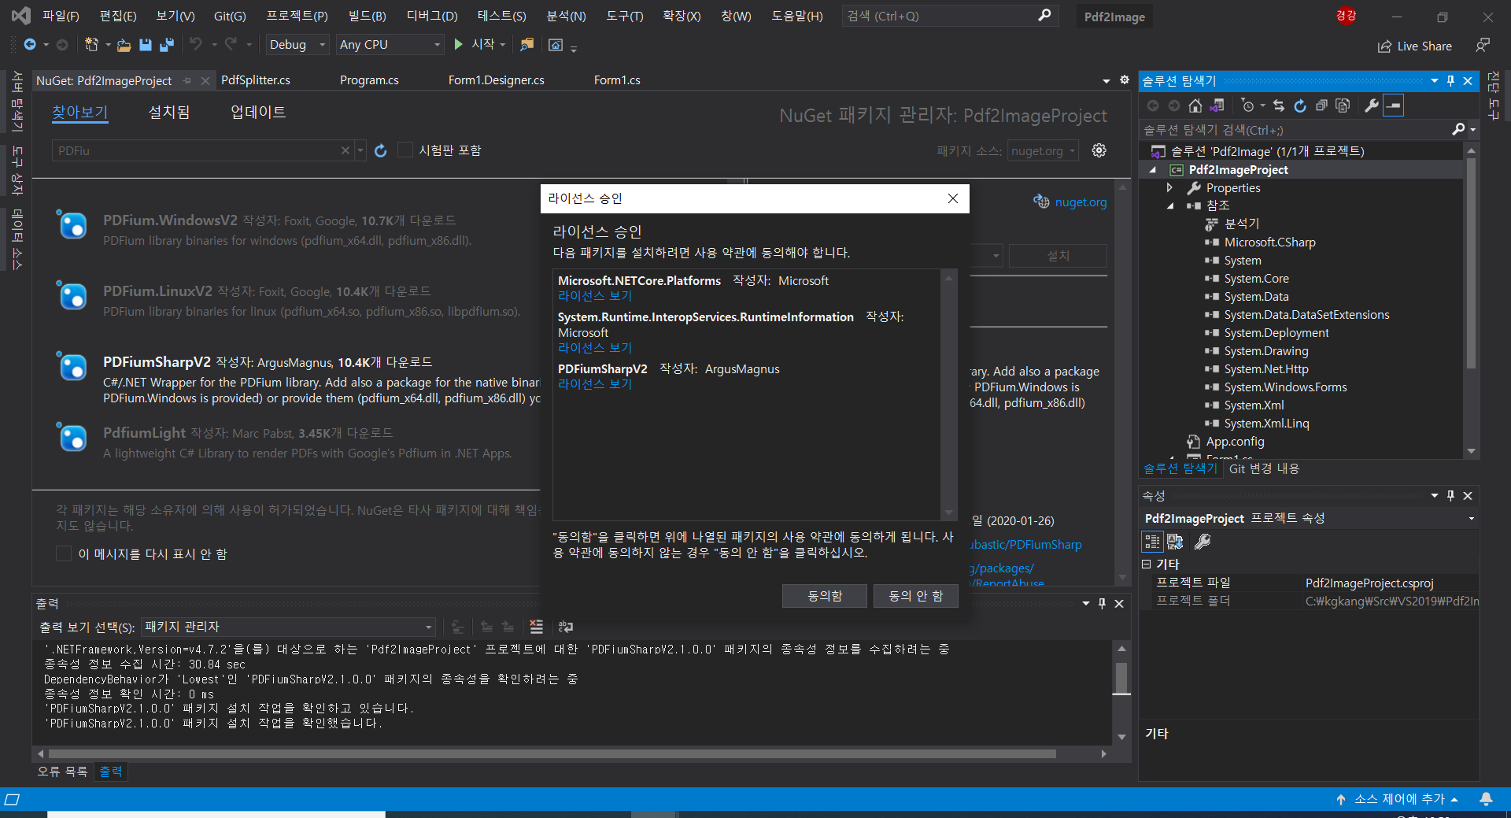
Task: Clear all output with the toolbar icon
Action: [x=537, y=627]
